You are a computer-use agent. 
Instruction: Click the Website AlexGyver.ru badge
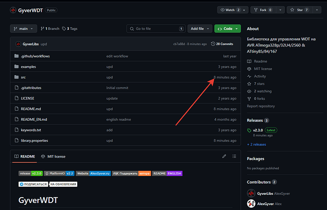(x=93, y=174)
